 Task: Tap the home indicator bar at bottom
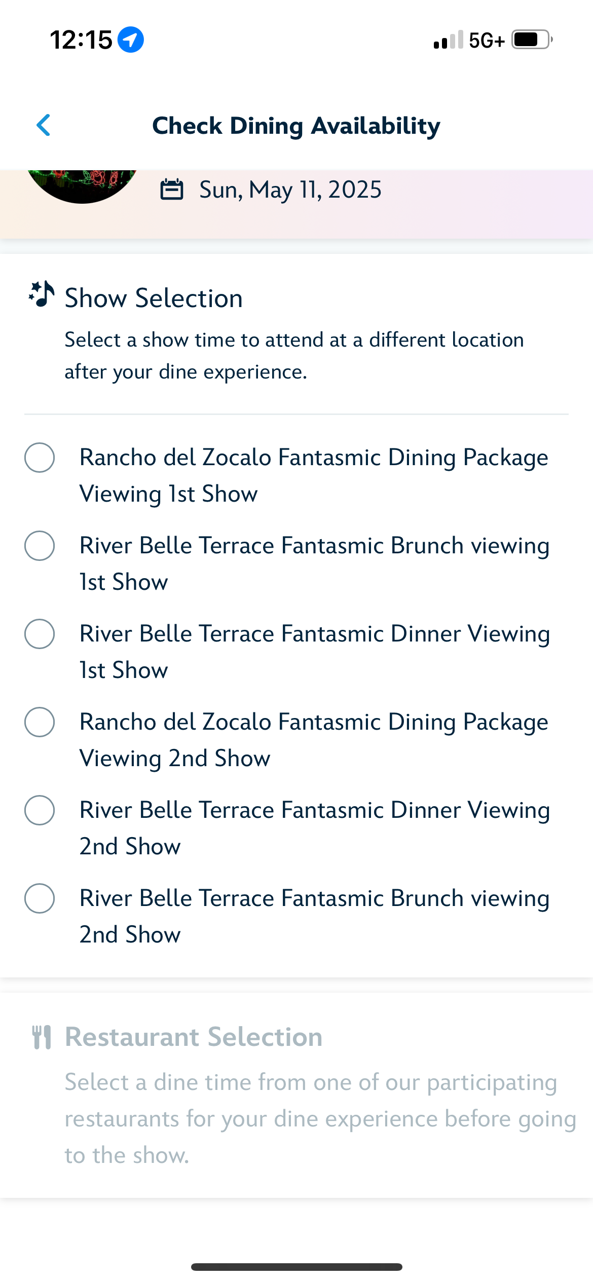[x=296, y=1267]
